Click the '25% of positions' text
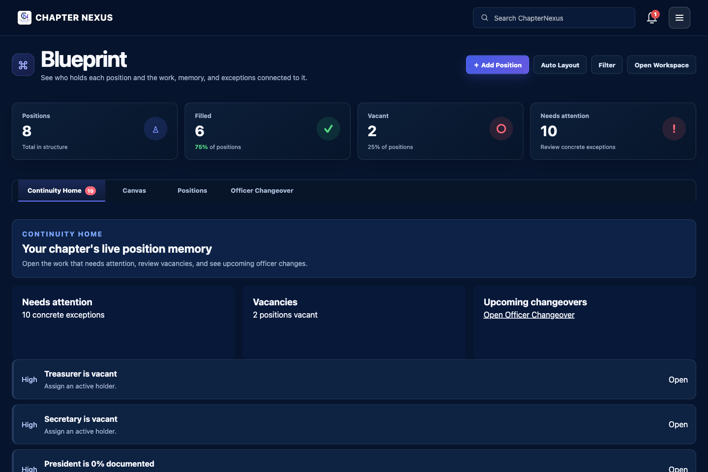 tap(390, 147)
